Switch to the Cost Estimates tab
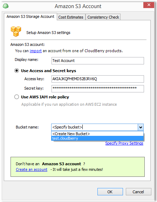The image size is (157, 202). pyautogui.click(x=71, y=17)
